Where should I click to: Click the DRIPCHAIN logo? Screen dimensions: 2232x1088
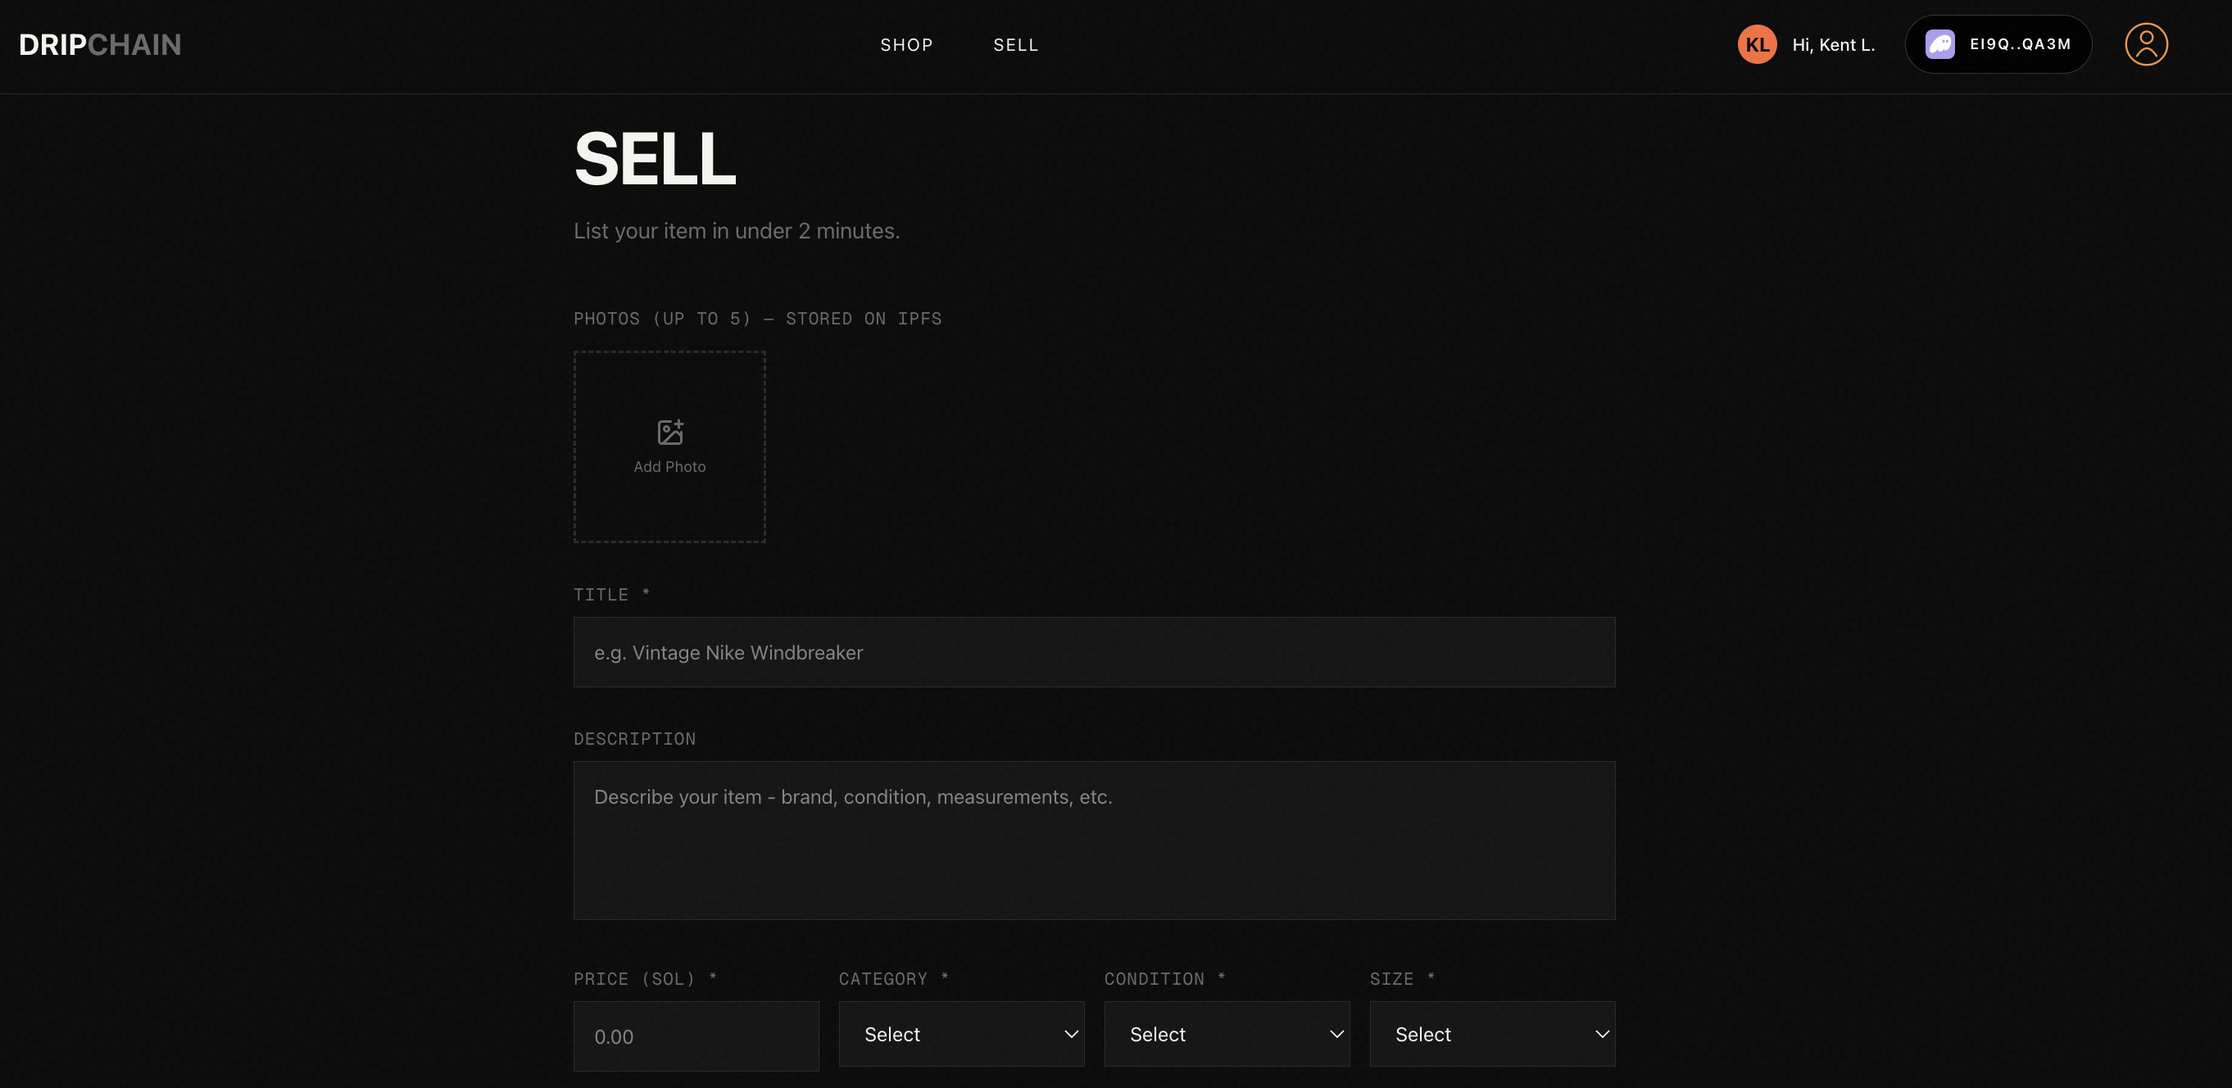point(100,45)
